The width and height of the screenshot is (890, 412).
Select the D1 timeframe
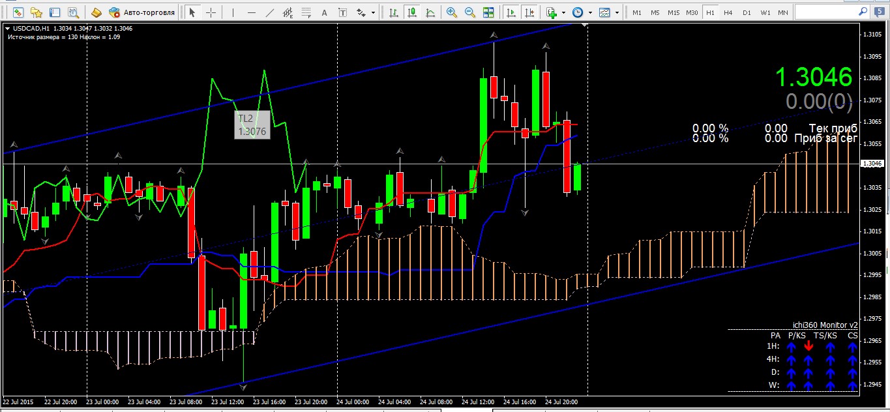click(x=747, y=12)
